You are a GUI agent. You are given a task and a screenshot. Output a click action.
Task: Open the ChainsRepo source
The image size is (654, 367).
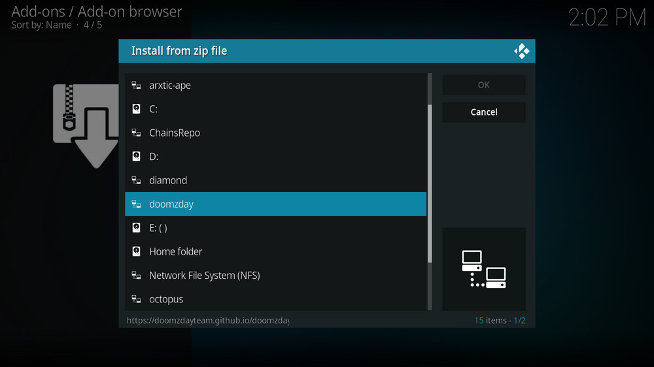[x=174, y=133]
